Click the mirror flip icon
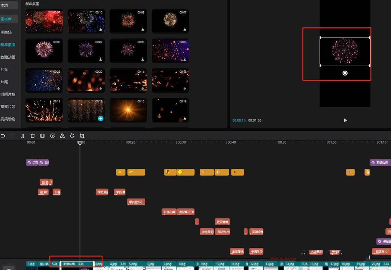Viewport: 391px width, 270px height. pos(62,136)
